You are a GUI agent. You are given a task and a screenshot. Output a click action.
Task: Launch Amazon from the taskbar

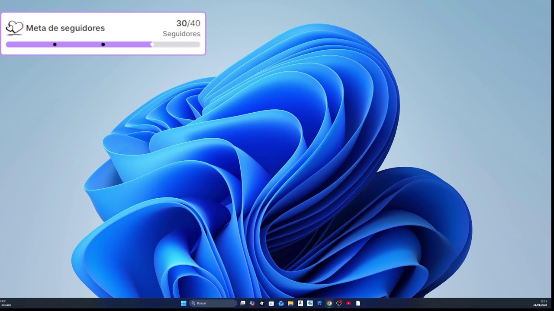click(300, 303)
